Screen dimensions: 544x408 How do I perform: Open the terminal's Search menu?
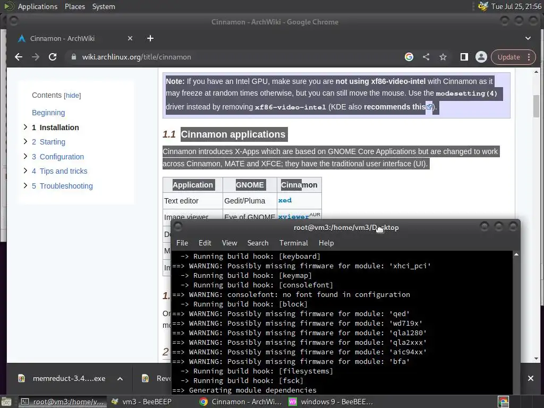coord(258,243)
